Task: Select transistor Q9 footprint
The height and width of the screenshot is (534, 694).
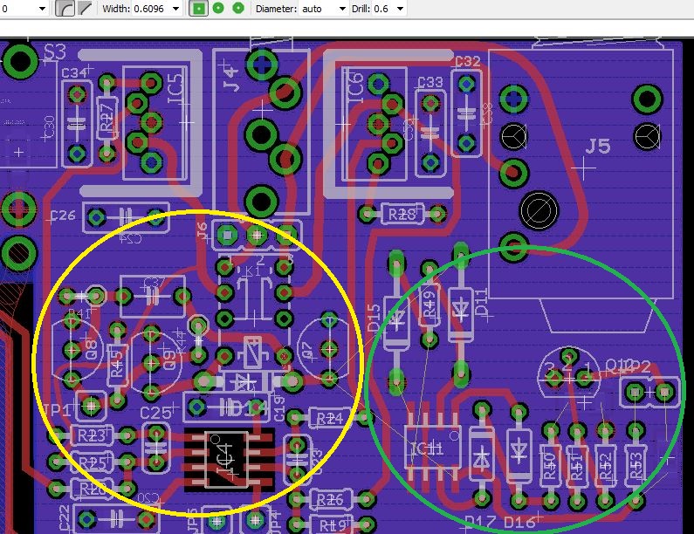Action: click(155, 361)
